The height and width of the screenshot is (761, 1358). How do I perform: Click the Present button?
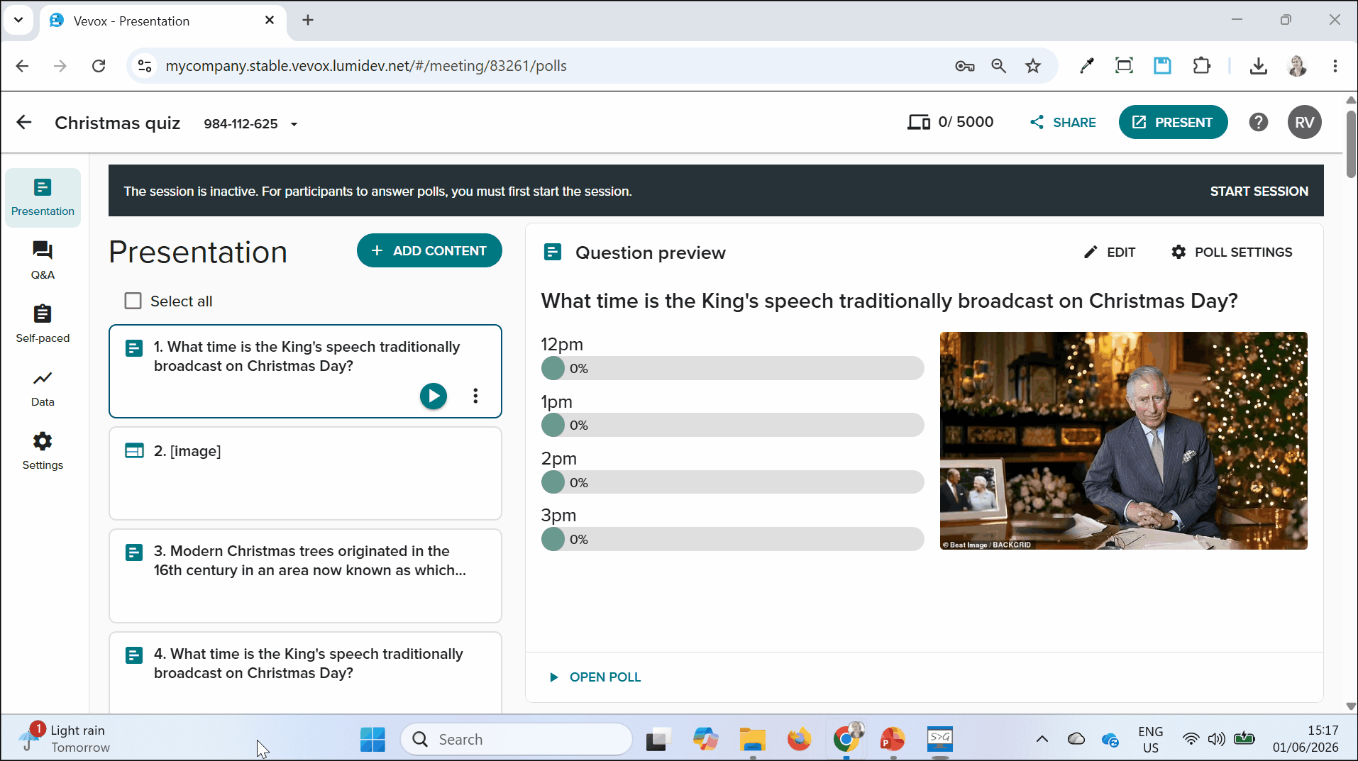click(x=1173, y=122)
